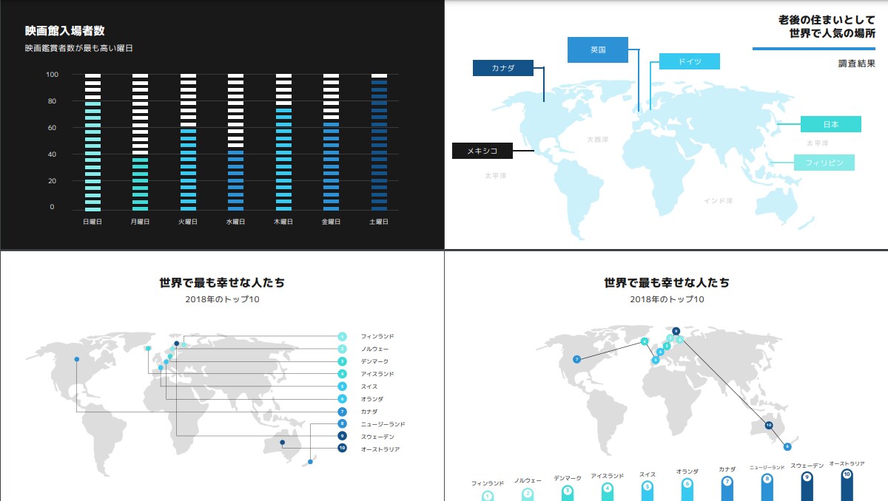Click the 火曜日 label under the bar chart
The image size is (888, 501).
[187, 222]
